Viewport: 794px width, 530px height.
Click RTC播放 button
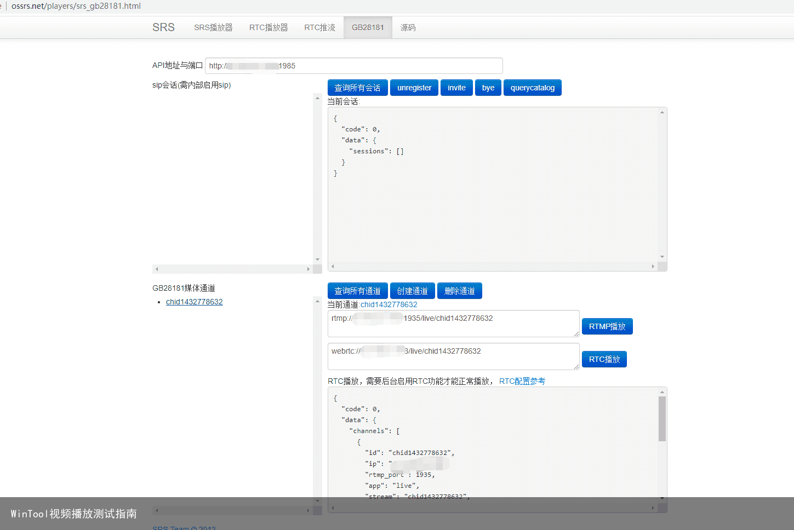coord(604,359)
